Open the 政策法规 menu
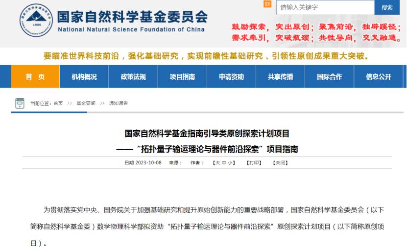407x250 pixels. click(x=133, y=77)
